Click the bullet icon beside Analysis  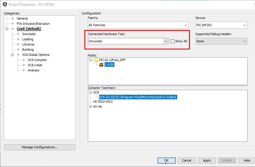coord(24,70)
